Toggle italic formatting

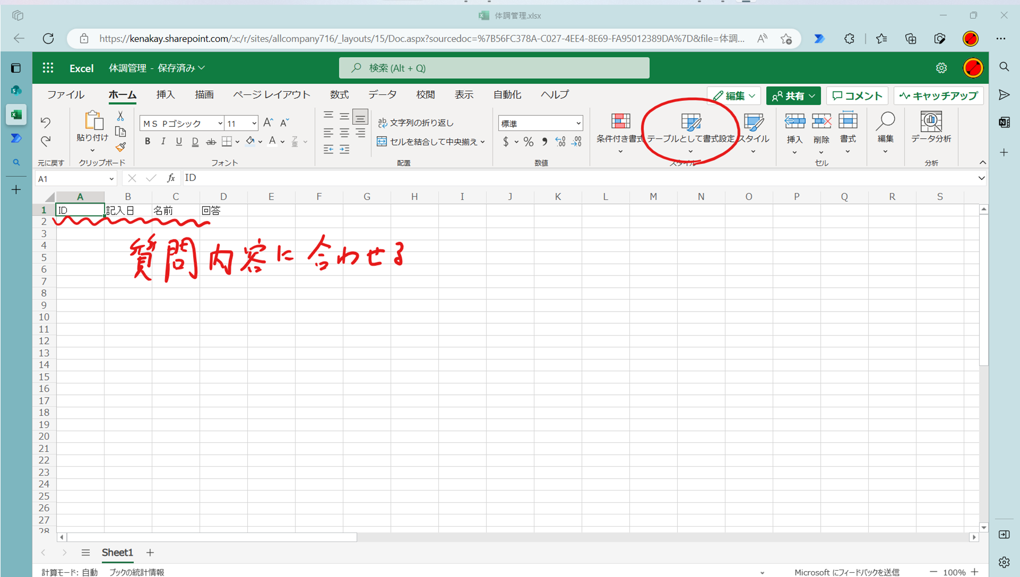click(163, 142)
